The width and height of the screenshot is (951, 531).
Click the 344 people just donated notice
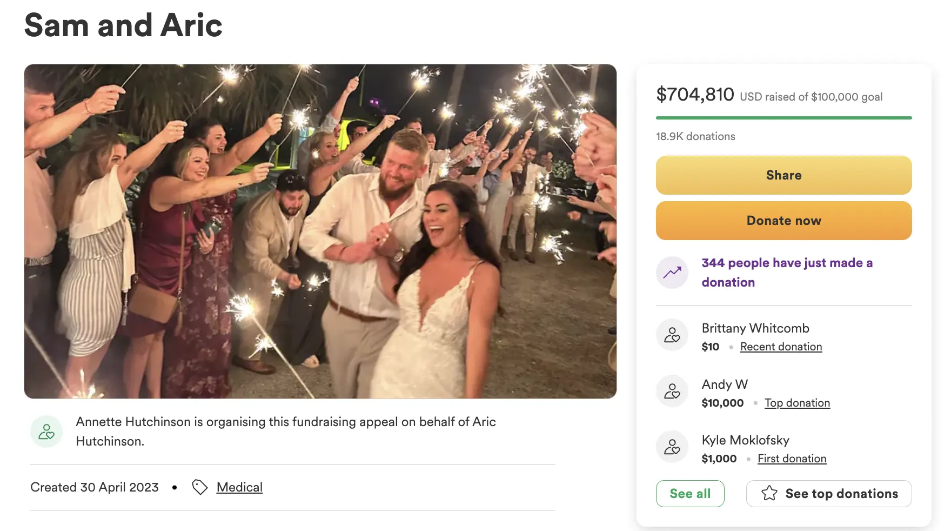(787, 273)
